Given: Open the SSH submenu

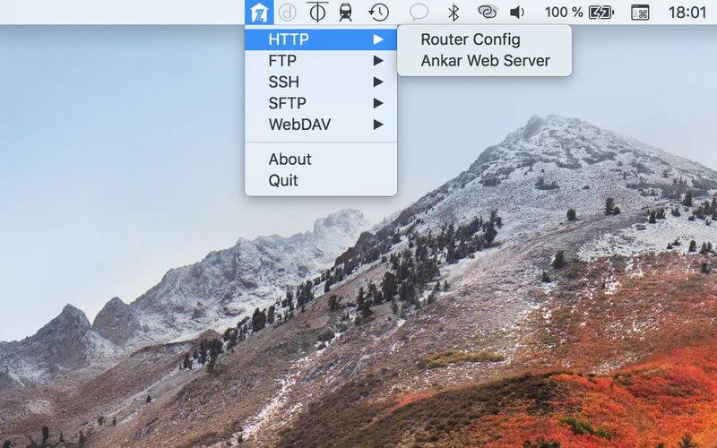Looking at the screenshot, I should pos(321,82).
